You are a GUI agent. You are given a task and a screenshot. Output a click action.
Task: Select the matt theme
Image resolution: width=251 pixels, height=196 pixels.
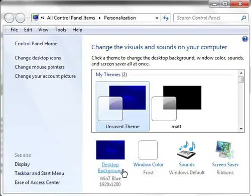pos(176,107)
